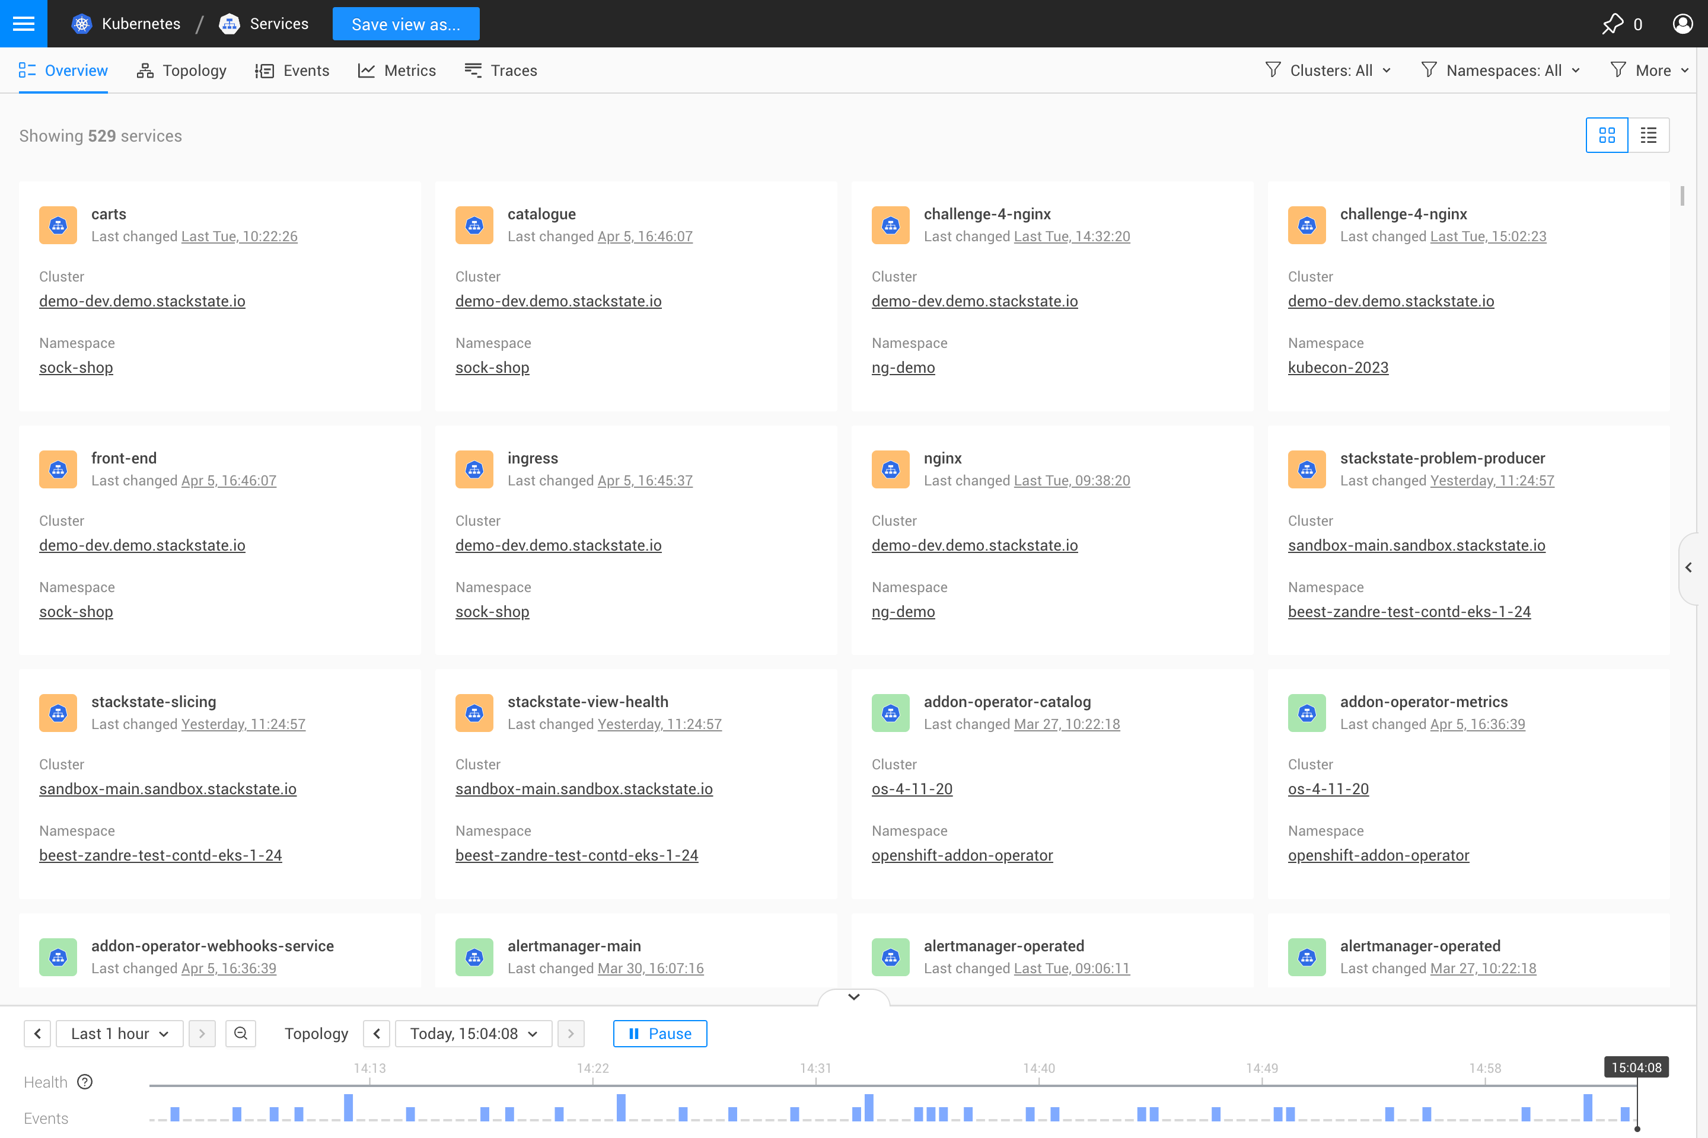Click the carts service icon

[58, 225]
